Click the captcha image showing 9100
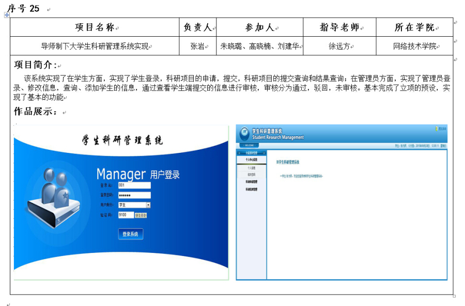Image resolution: width=465 pixels, height=306 pixels. tap(141, 215)
